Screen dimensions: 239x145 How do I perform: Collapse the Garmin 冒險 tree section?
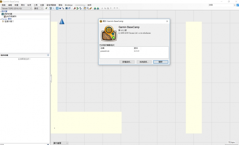[1, 19]
